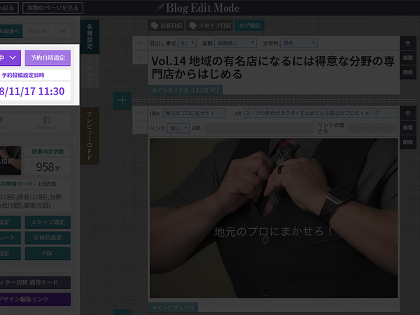This screenshot has width=420, height=315.
Task: Move the image block down arrow
Action: [x=140, y=127]
